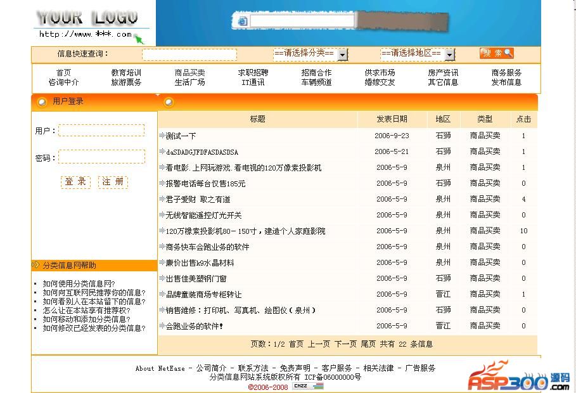This screenshot has width=576, height=393.
Task: Click the arrow icon beside 分类信息网帮助
Action: 35,265
